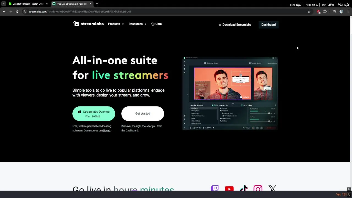Viewport: 352px width, 198px height.
Task: Expand the Resources dropdown menu
Action: tap(137, 24)
